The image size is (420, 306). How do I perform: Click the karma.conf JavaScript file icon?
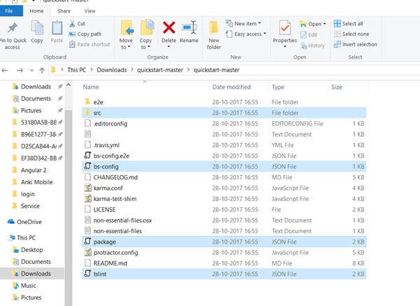[87, 188]
